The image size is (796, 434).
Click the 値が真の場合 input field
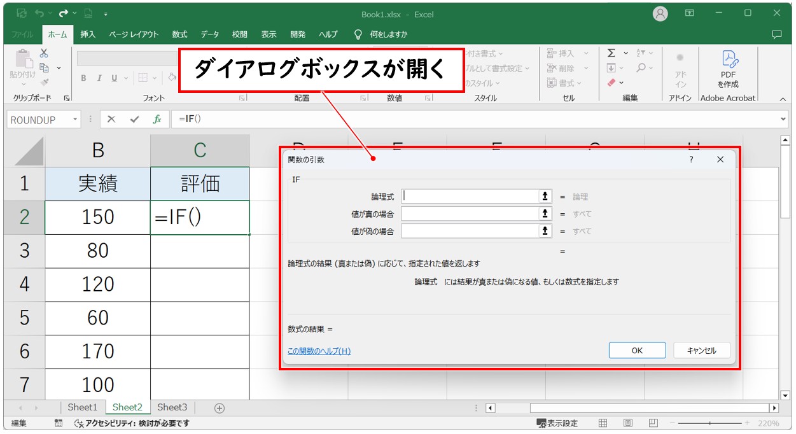[470, 214]
